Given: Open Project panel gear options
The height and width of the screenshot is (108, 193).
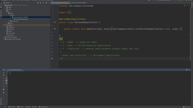Looking at the screenshot, I should [x=46, y=3].
